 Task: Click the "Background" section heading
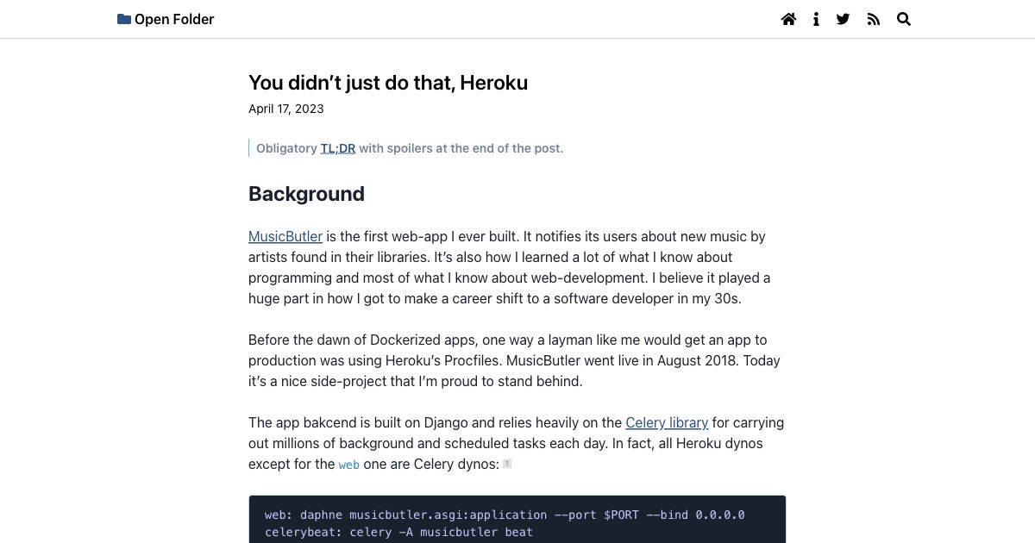click(x=306, y=194)
